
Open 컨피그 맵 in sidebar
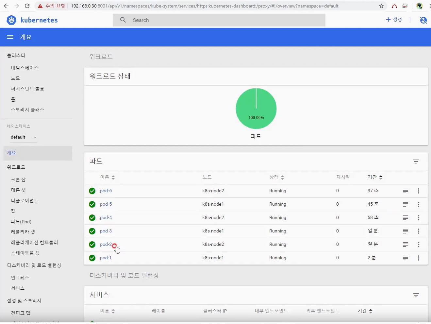[x=21, y=313]
